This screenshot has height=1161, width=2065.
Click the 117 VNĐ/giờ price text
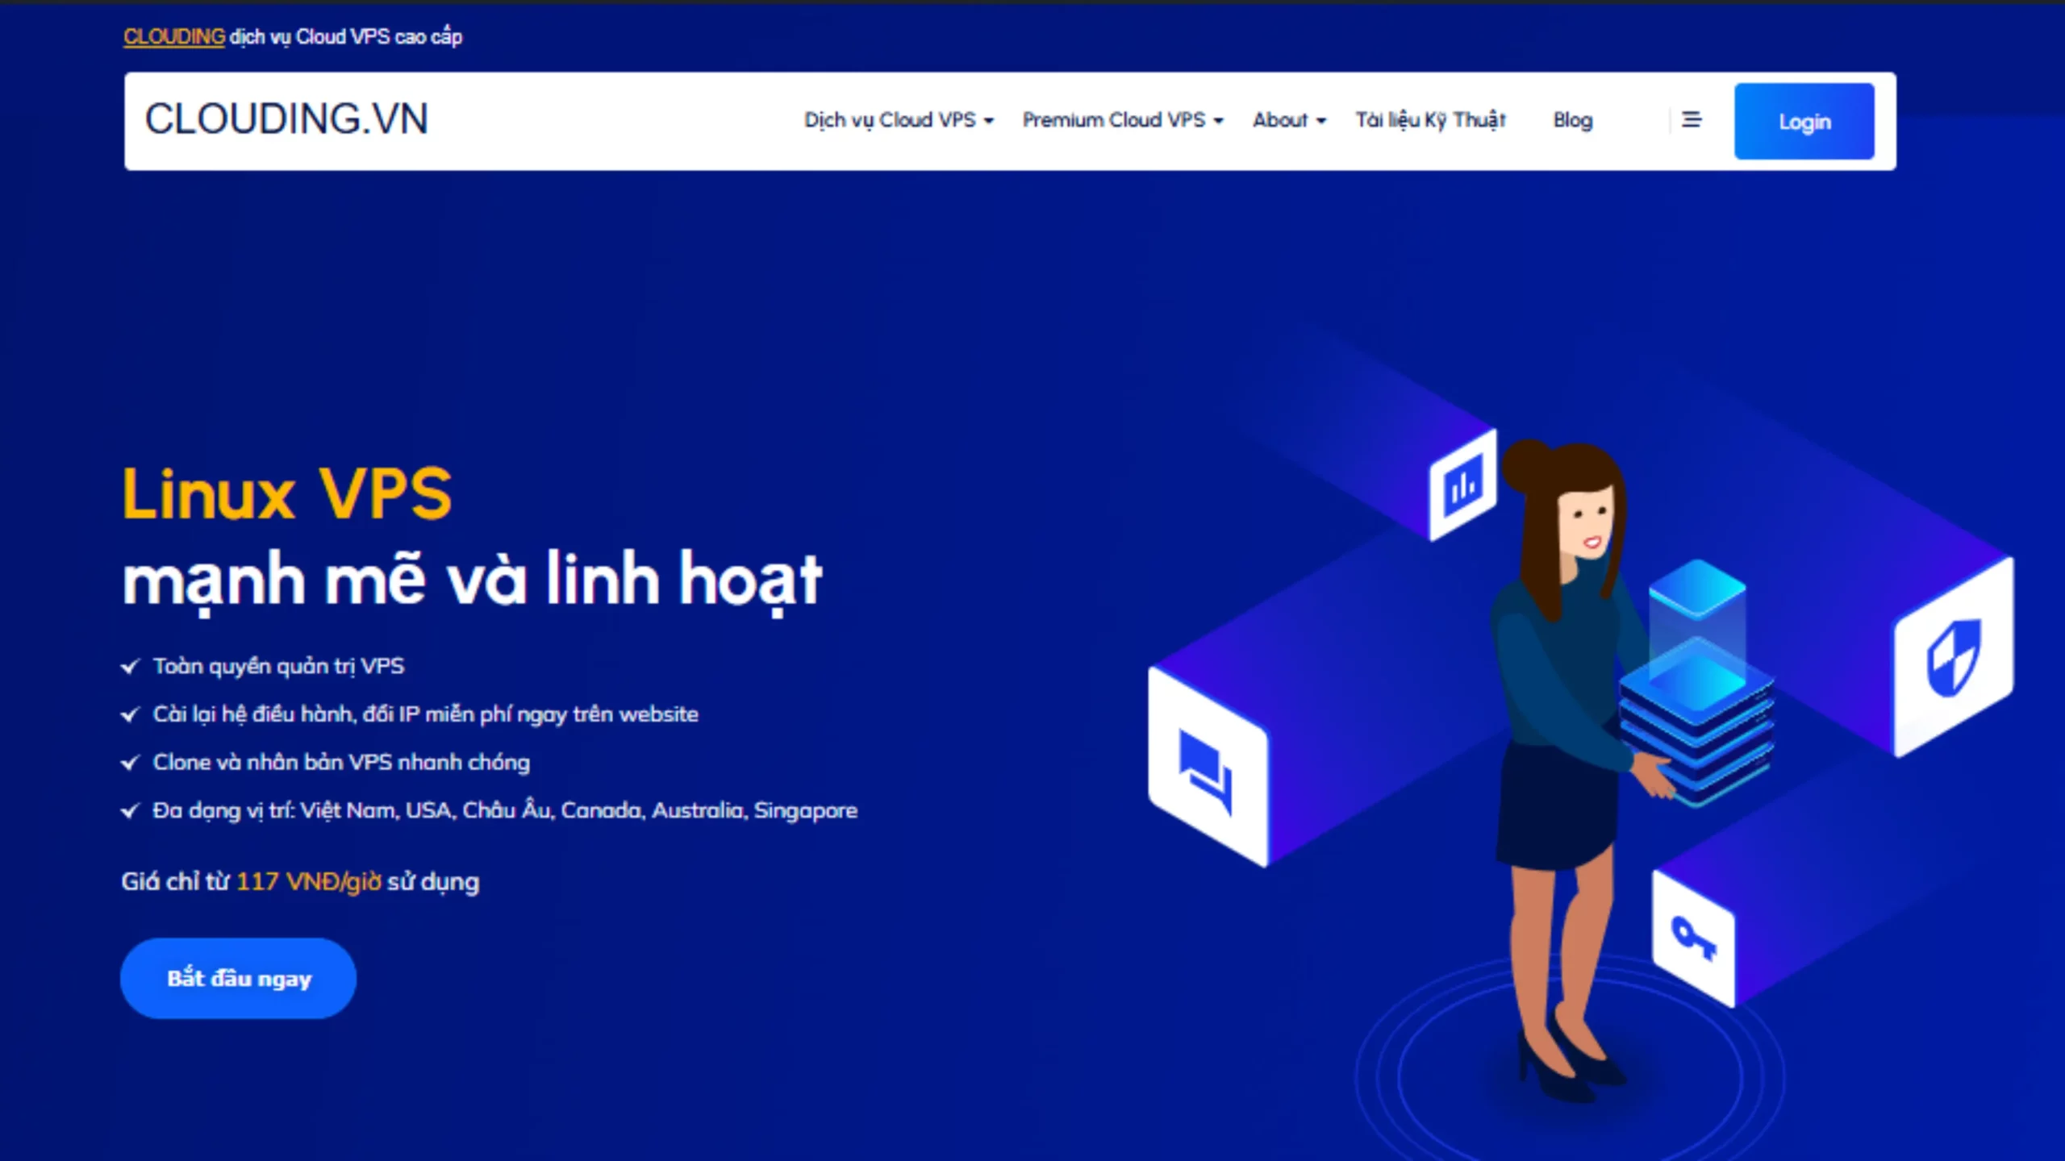(309, 881)
